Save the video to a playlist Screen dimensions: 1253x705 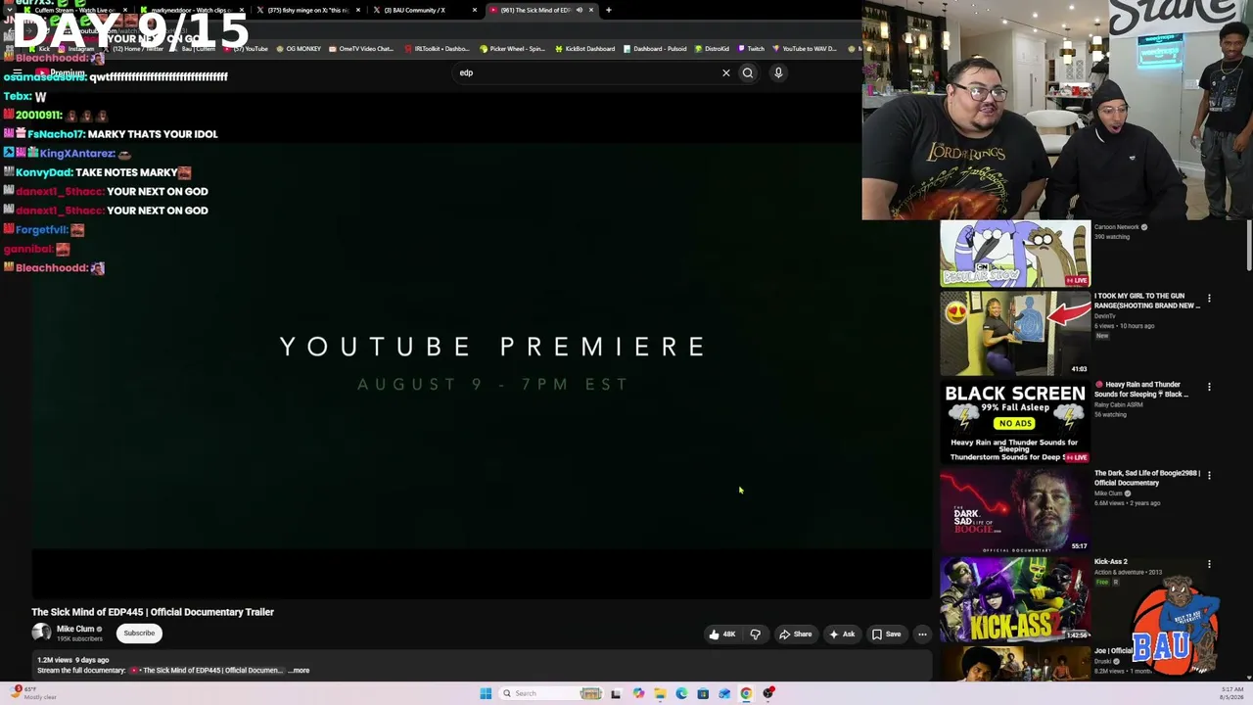(886, 634)
